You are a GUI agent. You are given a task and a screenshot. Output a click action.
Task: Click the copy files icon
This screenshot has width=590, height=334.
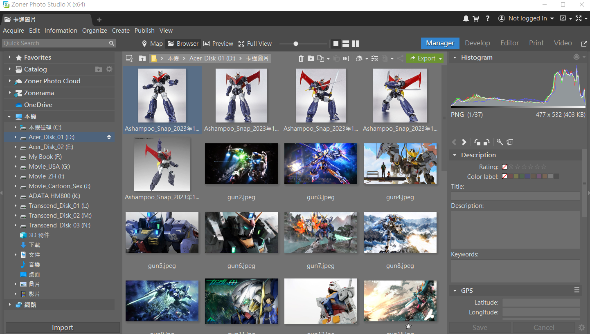(321, 58)
